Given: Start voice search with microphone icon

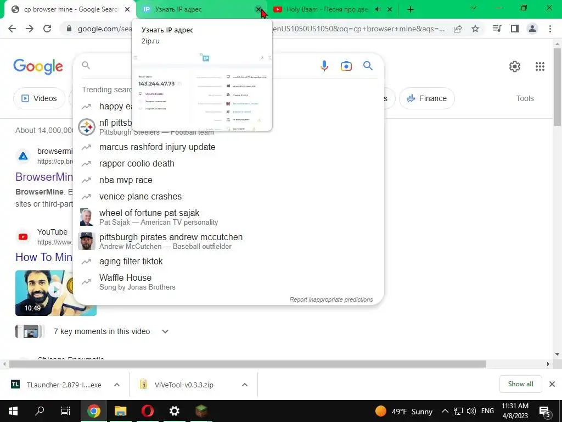Looking at the screenshot, I should [324, 66].
